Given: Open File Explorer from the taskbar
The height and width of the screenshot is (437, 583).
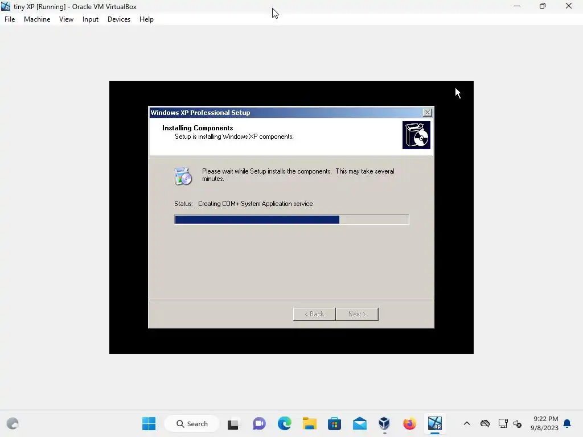Looking at the screenshot, I should tap(309, 423).
